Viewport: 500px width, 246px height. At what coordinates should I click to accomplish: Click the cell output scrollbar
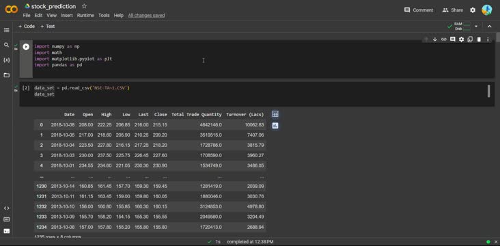488,92
